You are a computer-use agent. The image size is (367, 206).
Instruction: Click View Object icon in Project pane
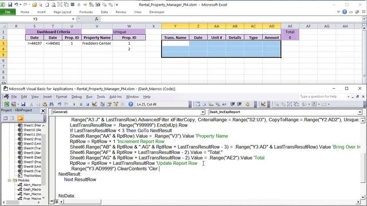(12, 118)
